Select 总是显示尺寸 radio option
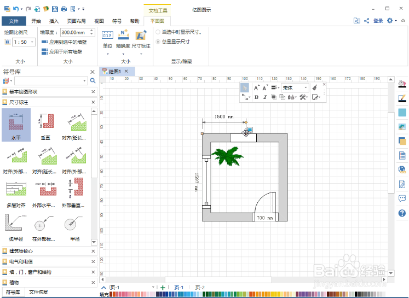 point(158,42)
